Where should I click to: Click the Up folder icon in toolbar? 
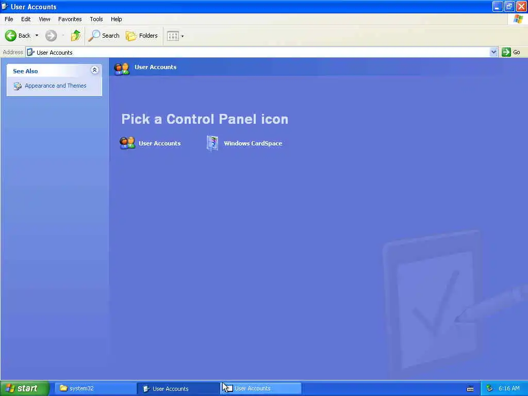pos(75,36)
